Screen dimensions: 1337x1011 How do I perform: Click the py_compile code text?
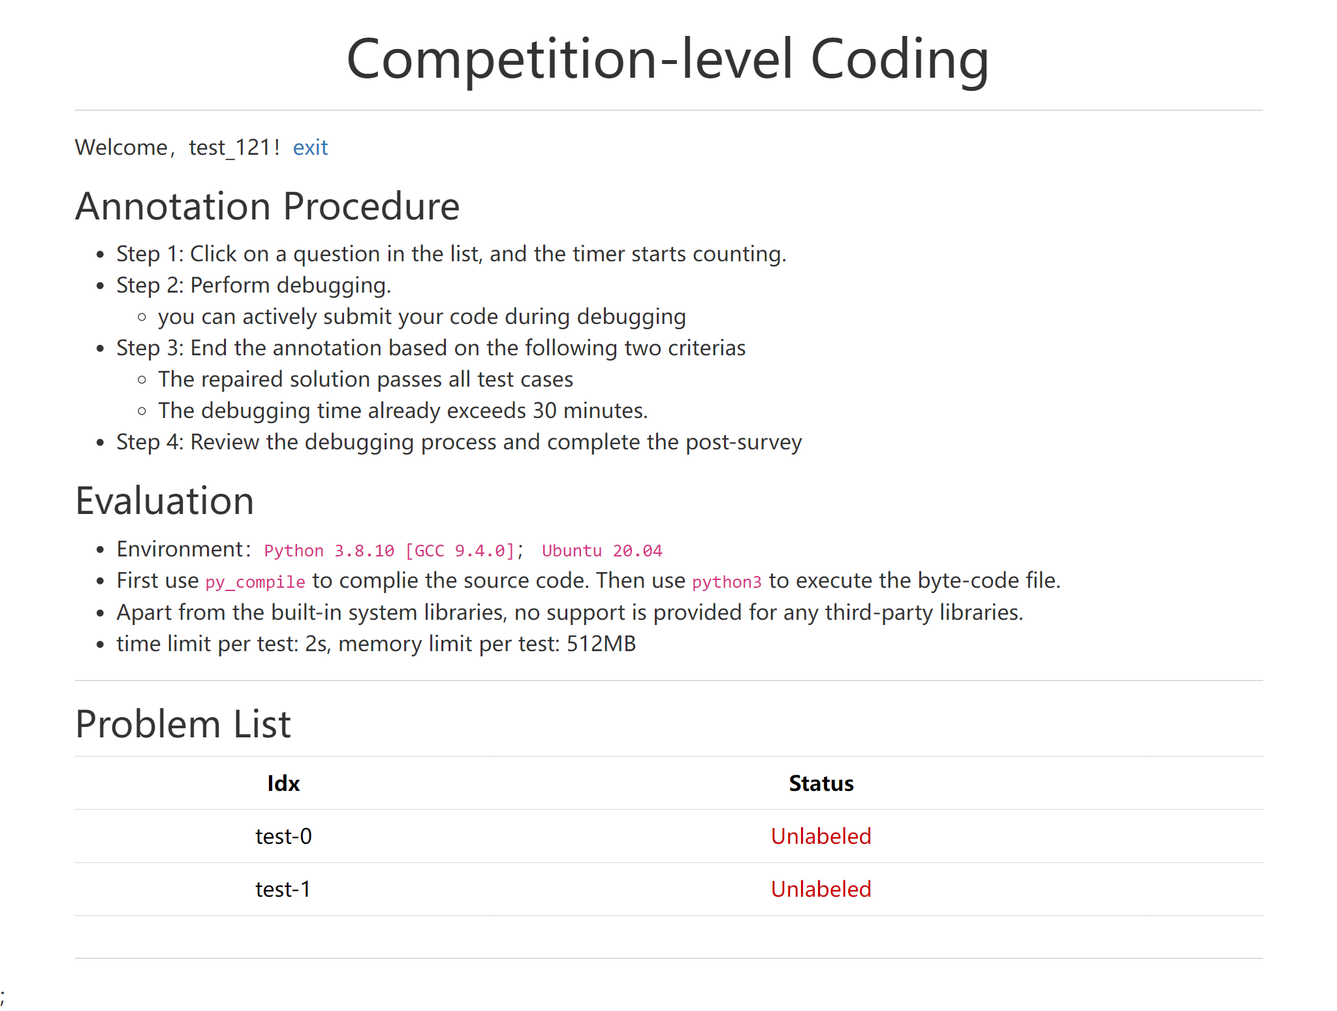[x=255, y=582]
